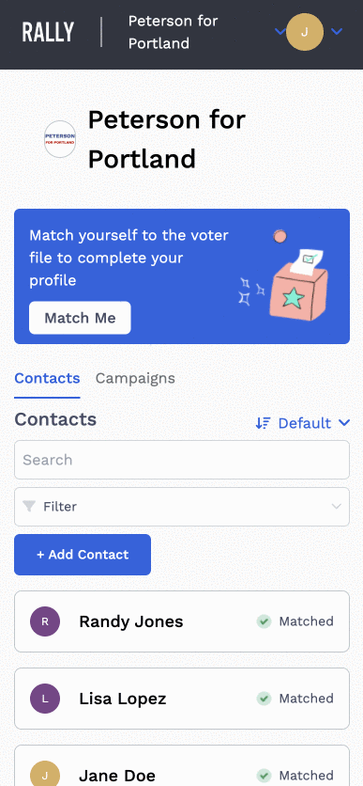Screen dimensions: 363x786
Task: Expand the Filter dropdown
Action: click(x=182, y=507)
